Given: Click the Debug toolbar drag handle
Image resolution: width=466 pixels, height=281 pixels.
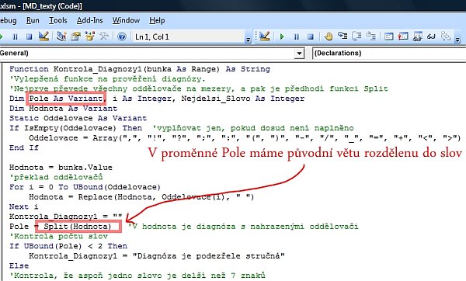Looking at the screenshot, I should pos(256,36).
